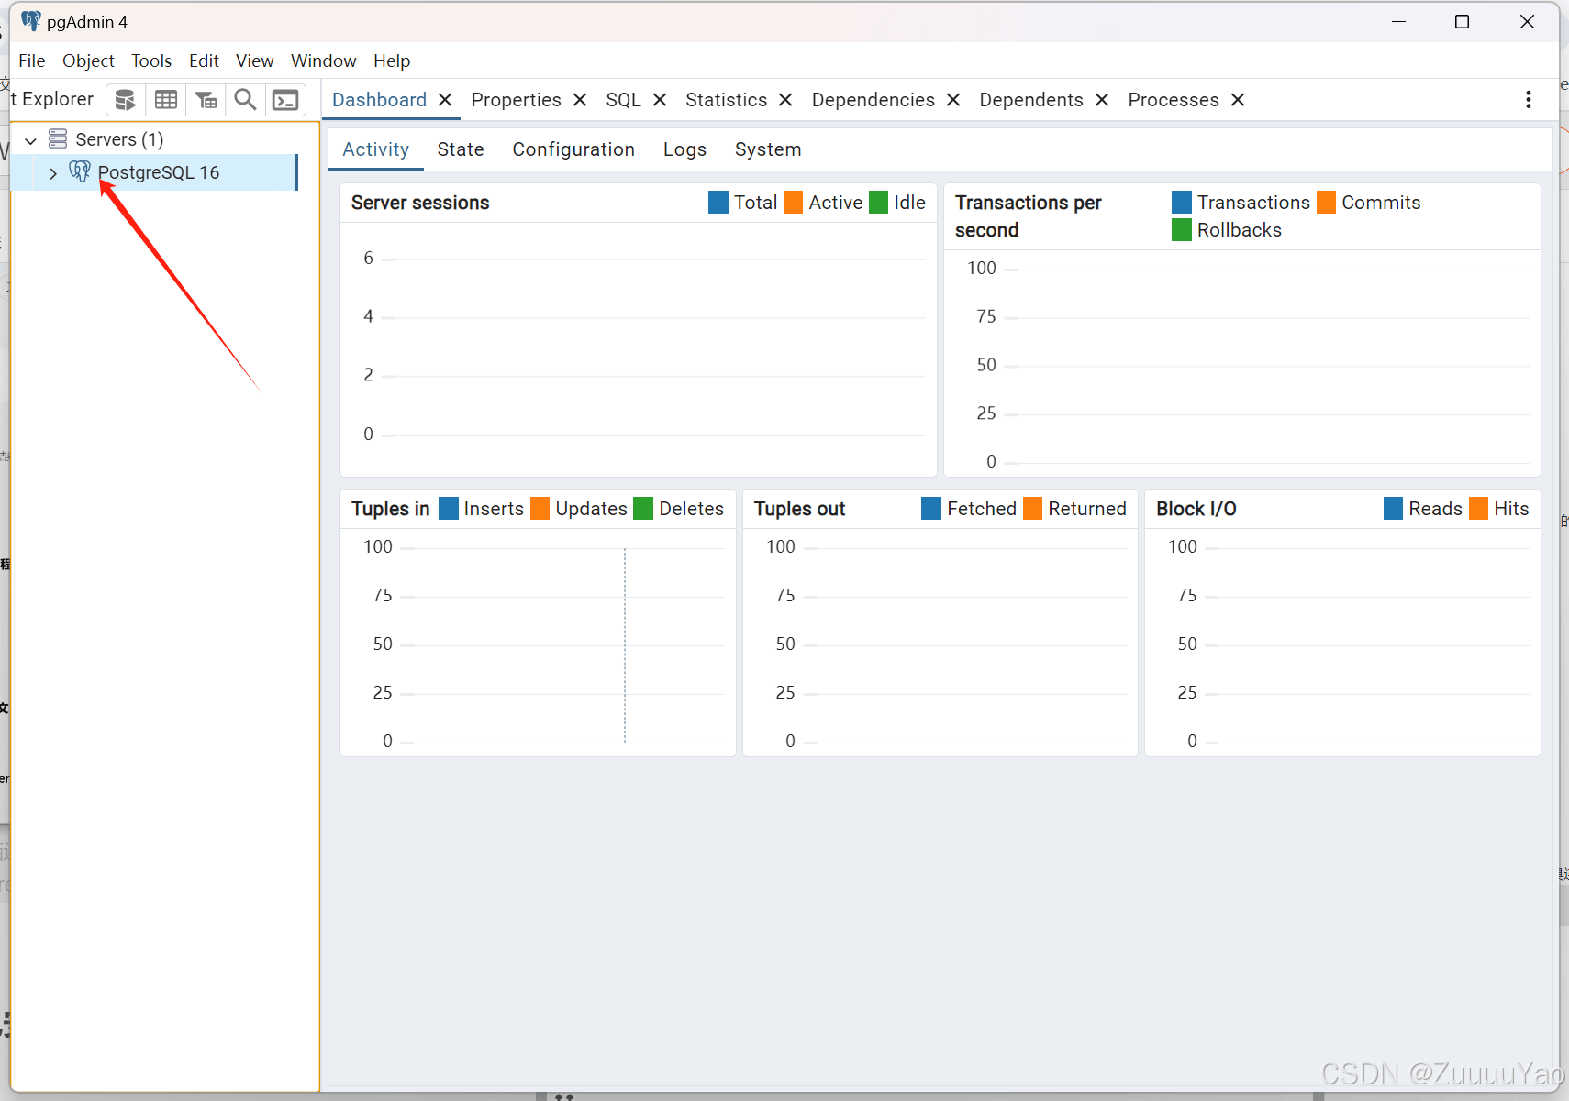Image resolution: width=1569 pixels, height=1101 pixels.
Task: Click the green Rollbacks legend swatch
Action: (x=1182, y=229)
